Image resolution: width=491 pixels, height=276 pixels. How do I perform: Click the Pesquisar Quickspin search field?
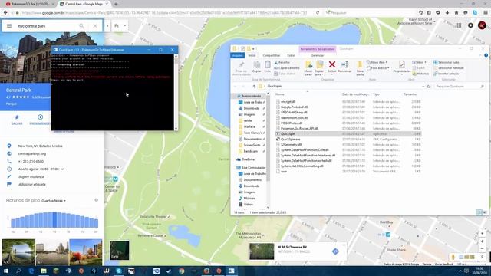point(460,87)
